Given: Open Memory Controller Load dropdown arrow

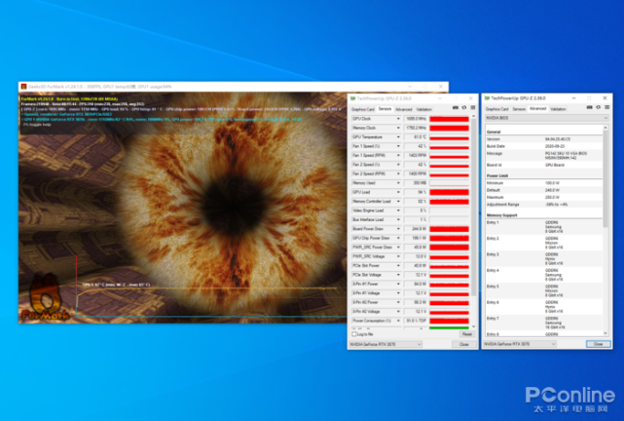Looking at the screenshot, I should tap(398, 201).
